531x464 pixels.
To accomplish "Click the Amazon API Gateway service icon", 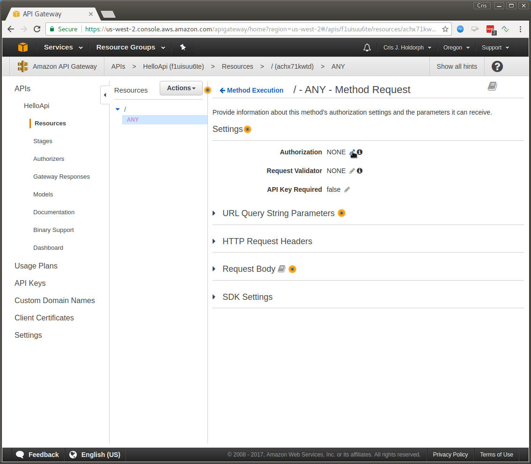I will [x=22, y=66].
